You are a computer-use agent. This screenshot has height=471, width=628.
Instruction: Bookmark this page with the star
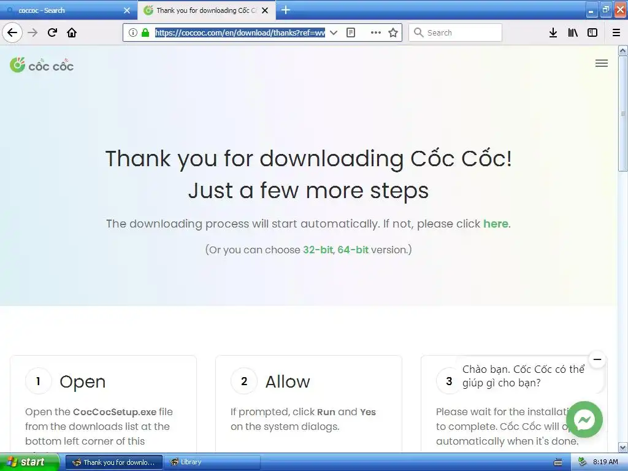pos(393,33)
